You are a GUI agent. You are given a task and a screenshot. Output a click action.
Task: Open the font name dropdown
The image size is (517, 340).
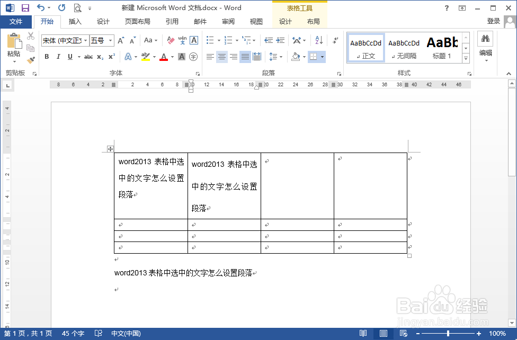85,41
